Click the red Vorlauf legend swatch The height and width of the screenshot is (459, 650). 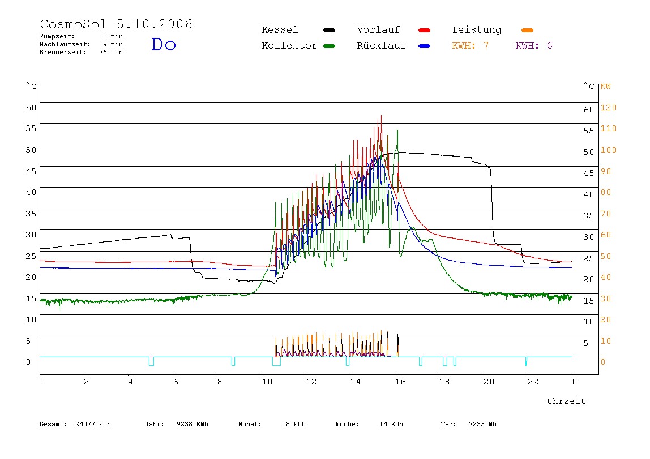pos(425,30)
